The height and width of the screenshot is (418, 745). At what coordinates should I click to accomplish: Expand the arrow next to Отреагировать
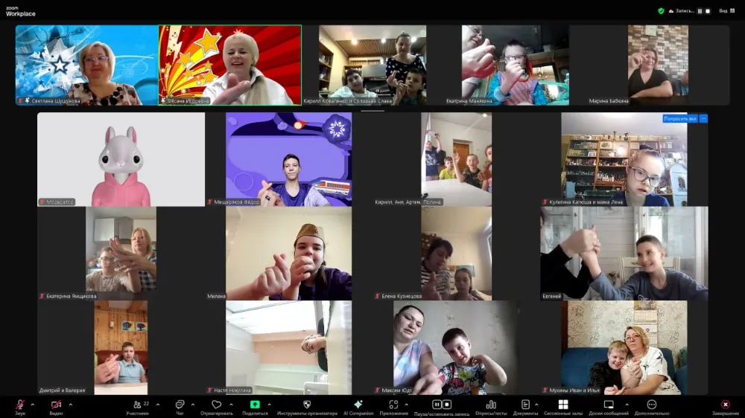(x=230, y=405)
